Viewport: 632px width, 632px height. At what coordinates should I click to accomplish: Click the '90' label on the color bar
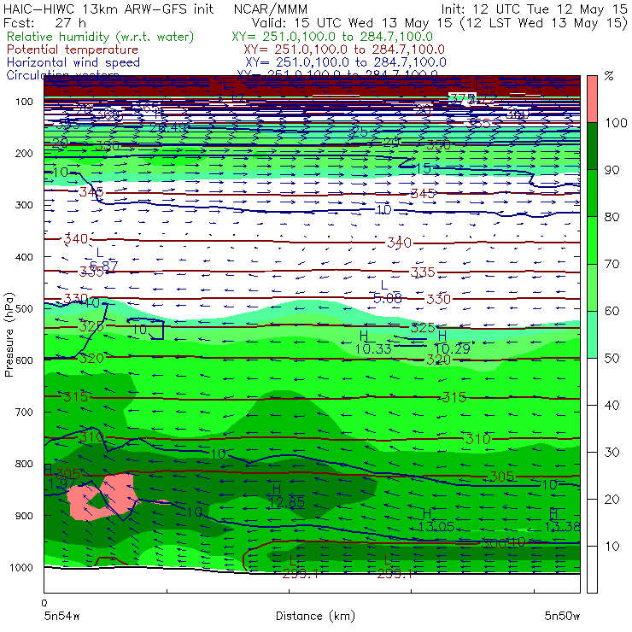pyautogui.click(x=612, y=170)
